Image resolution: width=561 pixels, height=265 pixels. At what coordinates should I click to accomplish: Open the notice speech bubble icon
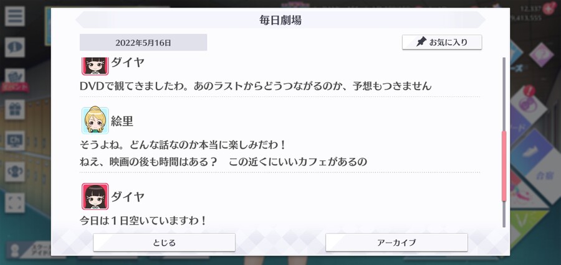coord(15,47)
